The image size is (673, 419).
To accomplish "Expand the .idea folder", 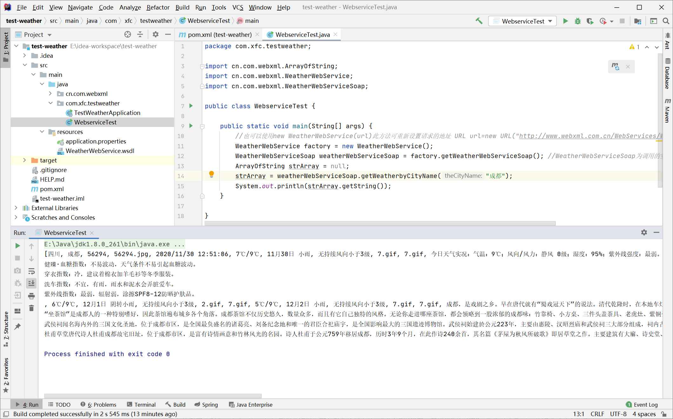I will pos(25,56).
